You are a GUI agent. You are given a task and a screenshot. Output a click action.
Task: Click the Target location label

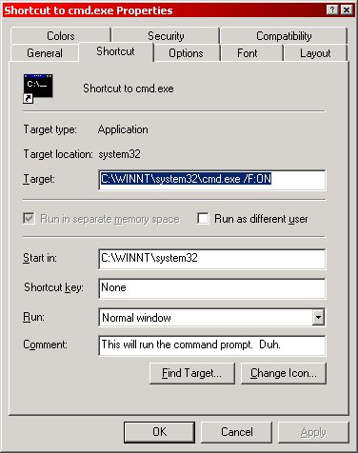(58, 154)
